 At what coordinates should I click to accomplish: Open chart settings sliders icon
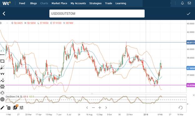[x=21, y=108]
